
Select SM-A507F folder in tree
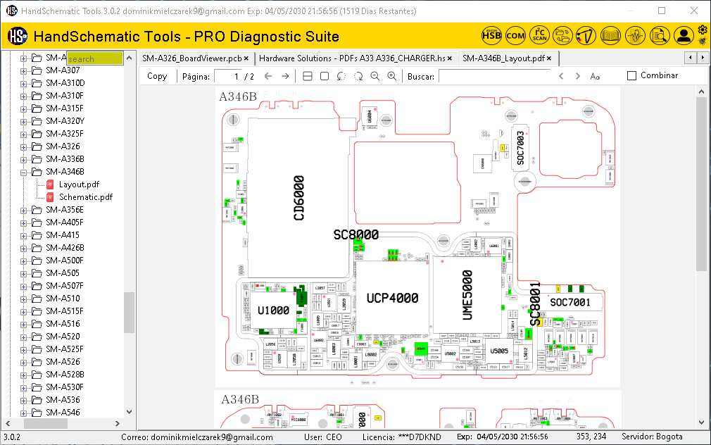[x=64, y=286]
